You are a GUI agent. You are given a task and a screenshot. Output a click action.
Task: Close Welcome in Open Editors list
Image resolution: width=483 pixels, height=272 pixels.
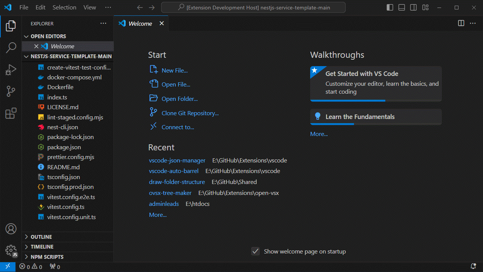click(36, 46)
